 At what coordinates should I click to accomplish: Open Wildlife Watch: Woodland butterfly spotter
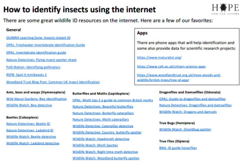[x=106, y=158]
